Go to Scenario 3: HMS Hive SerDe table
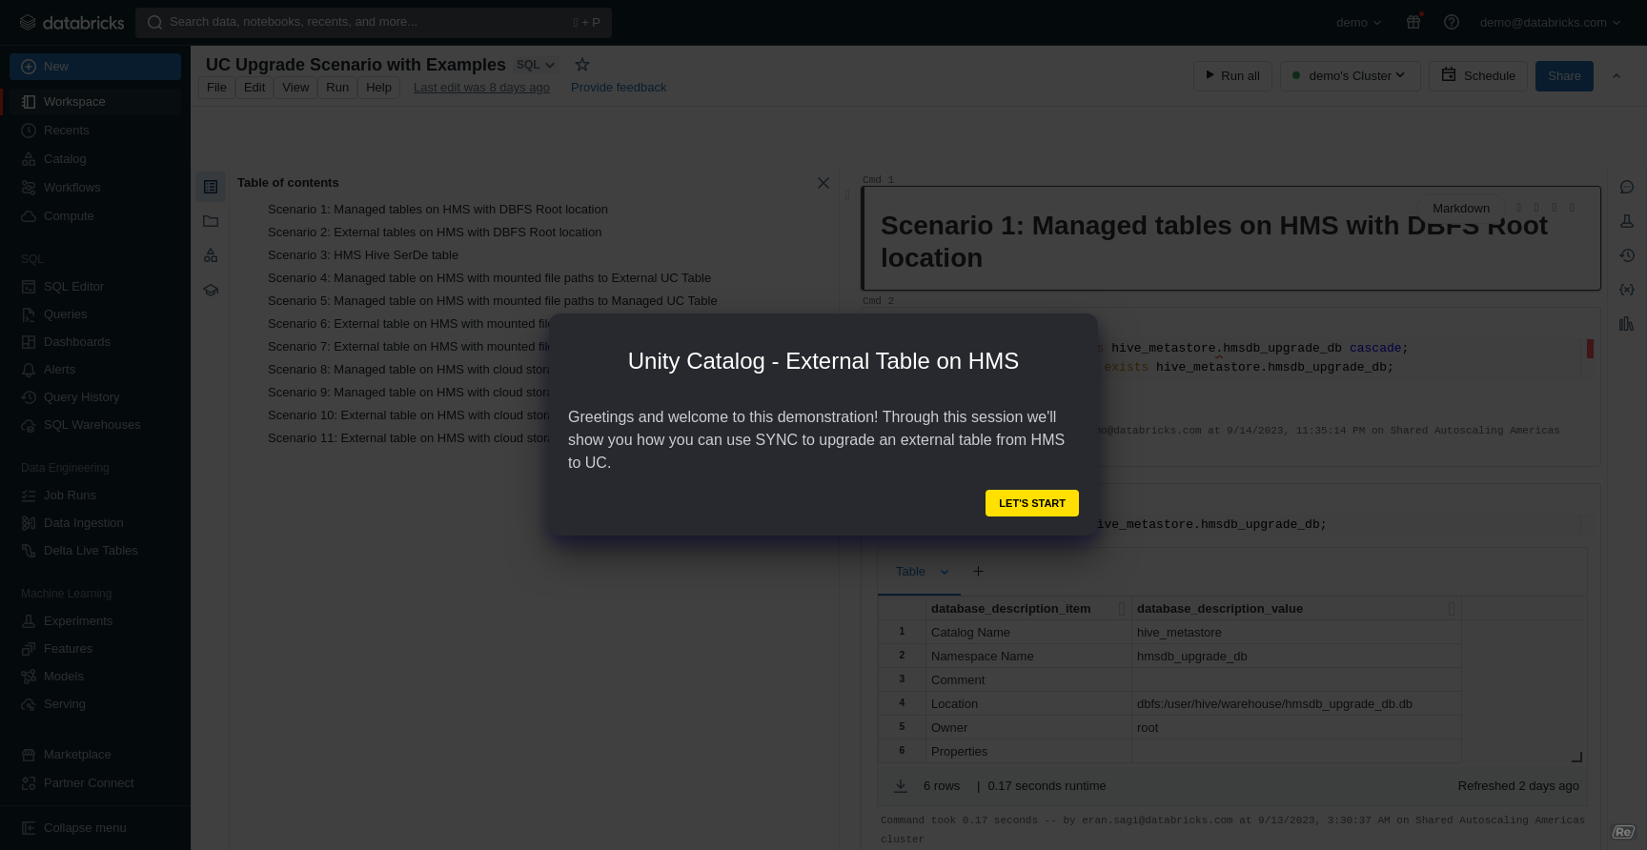This screenshot has width=1647, height=850. click(x=363, y=255)
